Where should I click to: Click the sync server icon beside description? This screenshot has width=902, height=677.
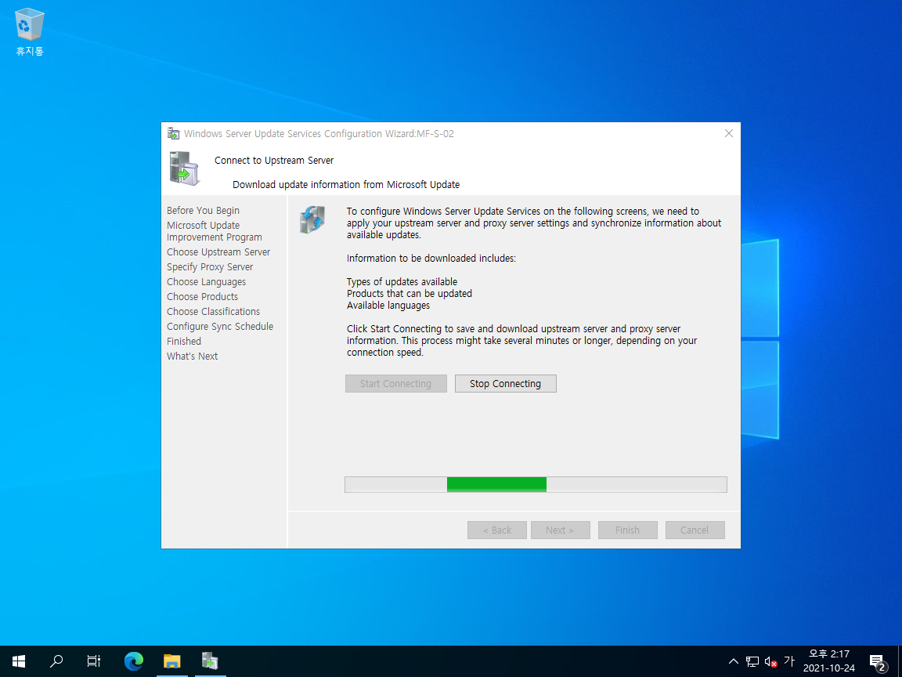313,219
